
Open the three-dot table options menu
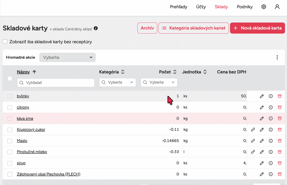click(277, 57)
